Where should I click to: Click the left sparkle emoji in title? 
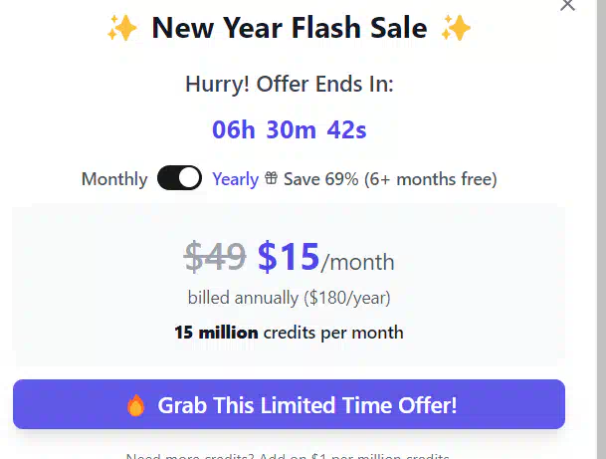(121, 29)
